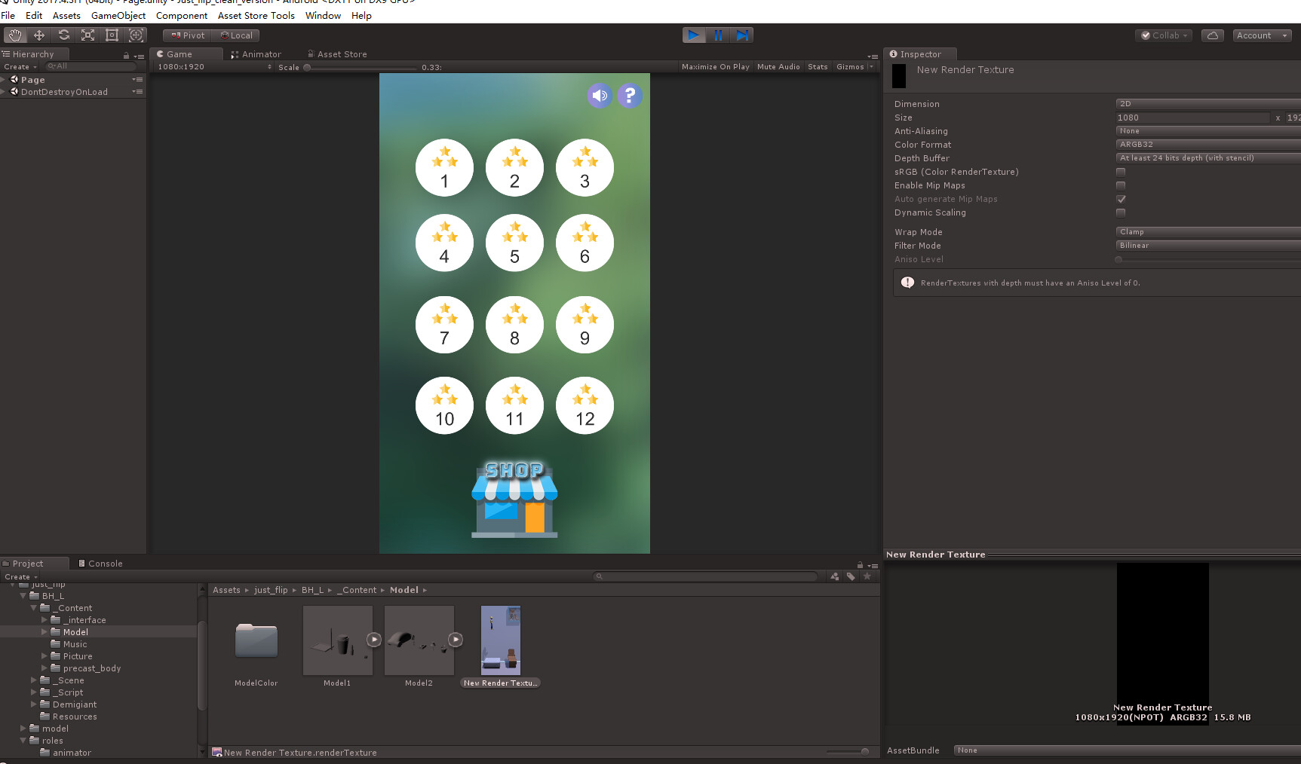Click the Pause button
The image size is (1301, 764).
point(718,35)
